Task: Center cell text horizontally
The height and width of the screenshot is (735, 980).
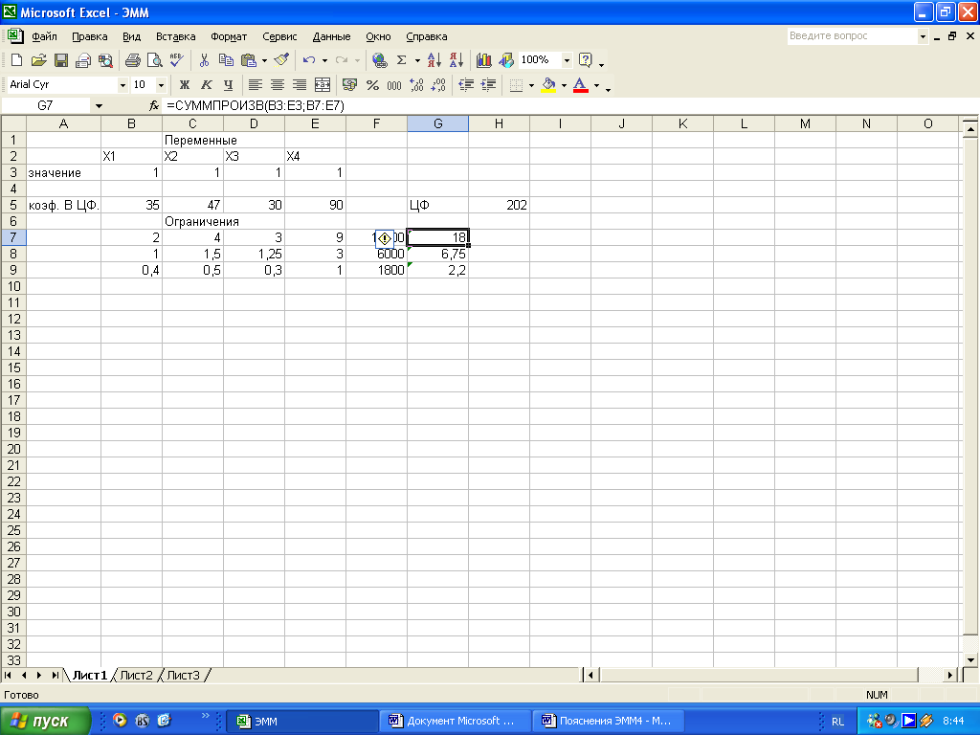Action: coord(277,85)
